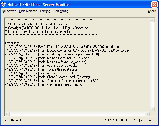This screenshot has width=159, height=126.
Task: Close the SHOUTcast Server Monitor window
Action: 154,5
